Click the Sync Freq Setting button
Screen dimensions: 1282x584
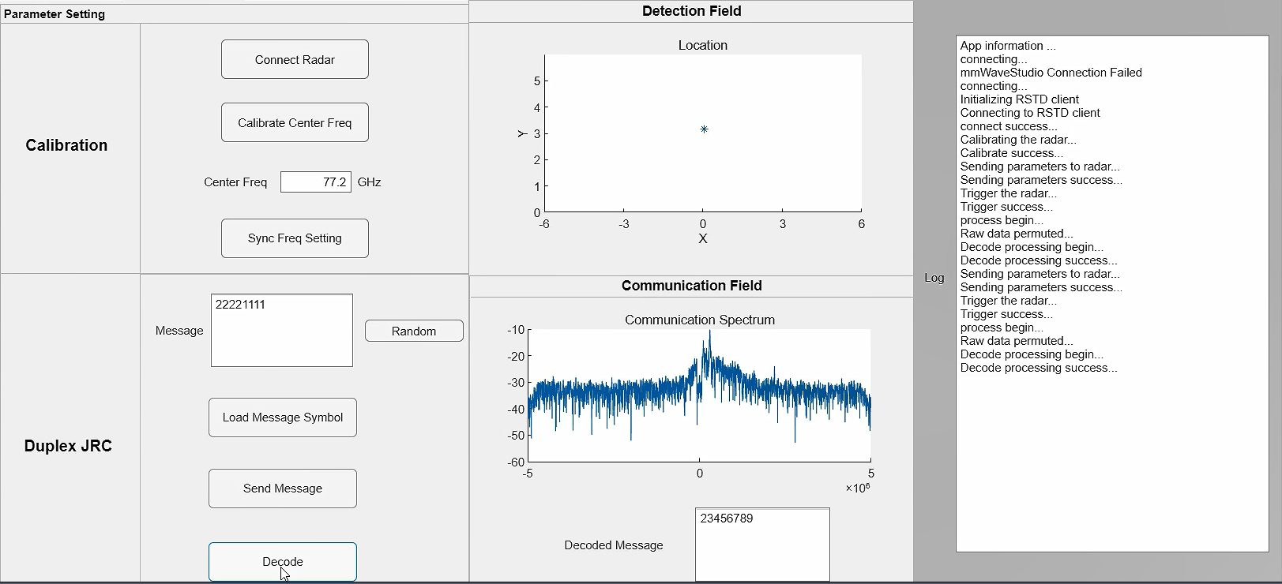295,238
